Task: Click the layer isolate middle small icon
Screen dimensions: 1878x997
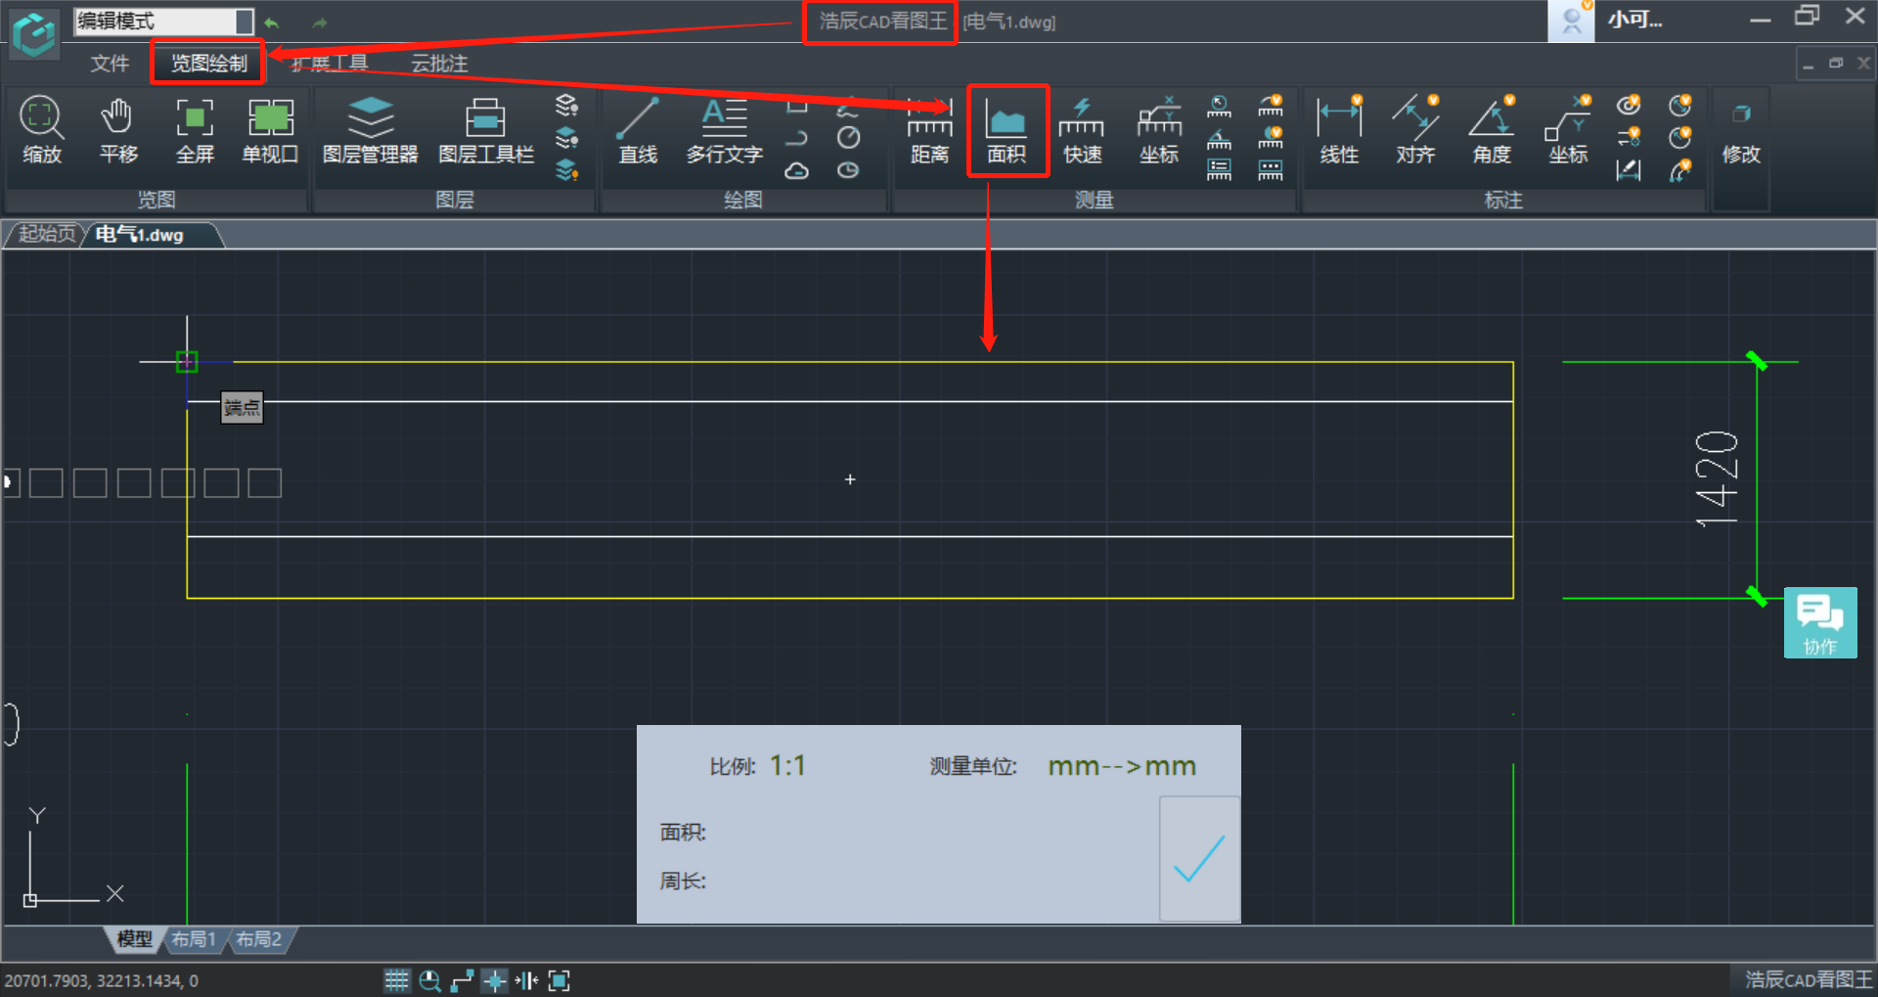Action: 567,138
